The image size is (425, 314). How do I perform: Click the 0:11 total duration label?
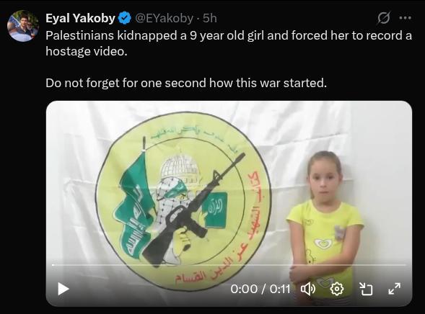click(x=280, y=289)
